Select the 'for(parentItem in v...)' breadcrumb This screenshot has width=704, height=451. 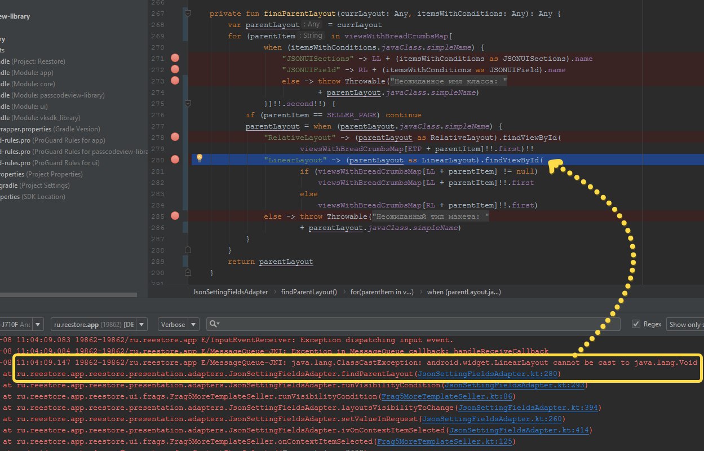click(x=382, y=292)
